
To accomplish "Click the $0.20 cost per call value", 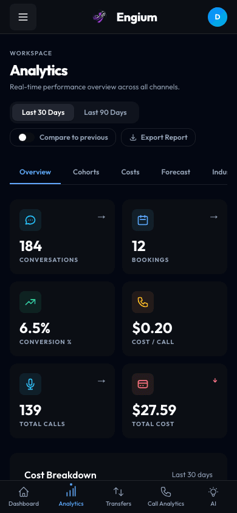I will 152,328.
